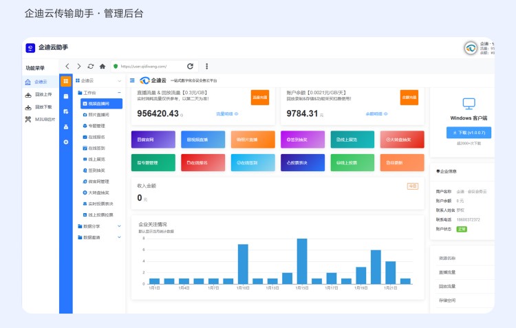Click the orange grid icon in blue sidebar

[x=65, y=81]
